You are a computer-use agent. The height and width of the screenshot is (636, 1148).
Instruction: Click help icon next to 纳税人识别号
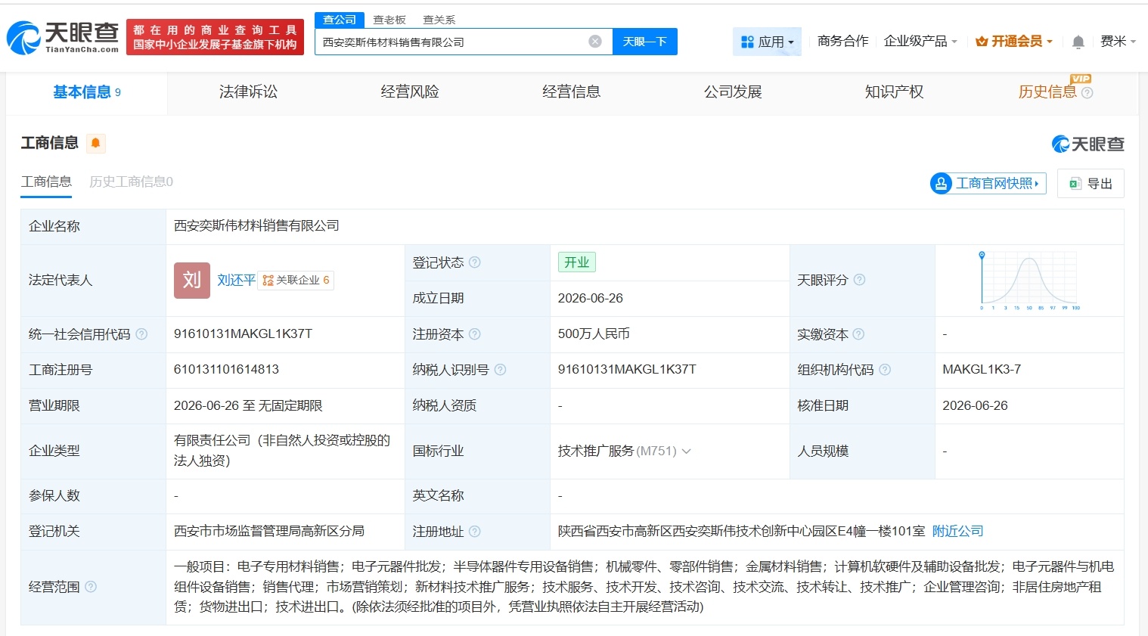tap(500, 370)
